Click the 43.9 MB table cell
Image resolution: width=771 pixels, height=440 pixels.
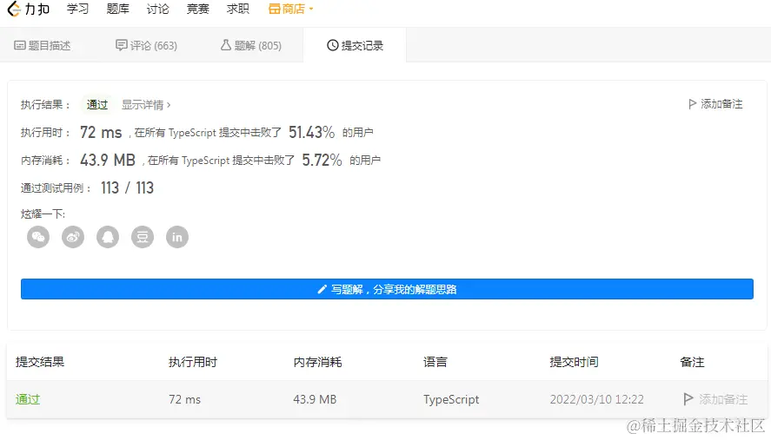click(315, 400)
